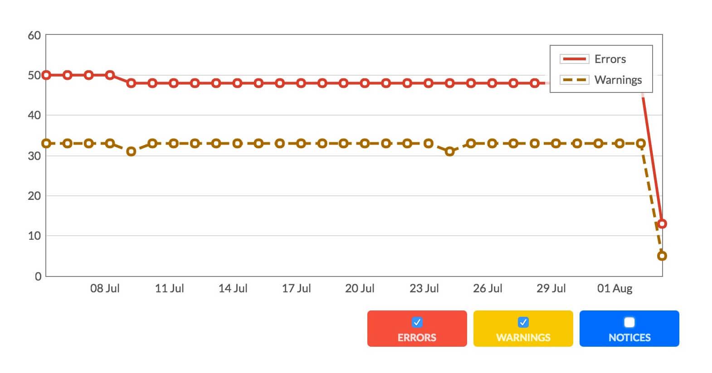The image size is (712, 373).
Task: Click the 17 Jul axis label
Action: (x=296, y=288)
